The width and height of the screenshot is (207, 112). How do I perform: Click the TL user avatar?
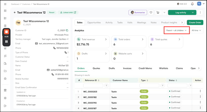(199, 4)
